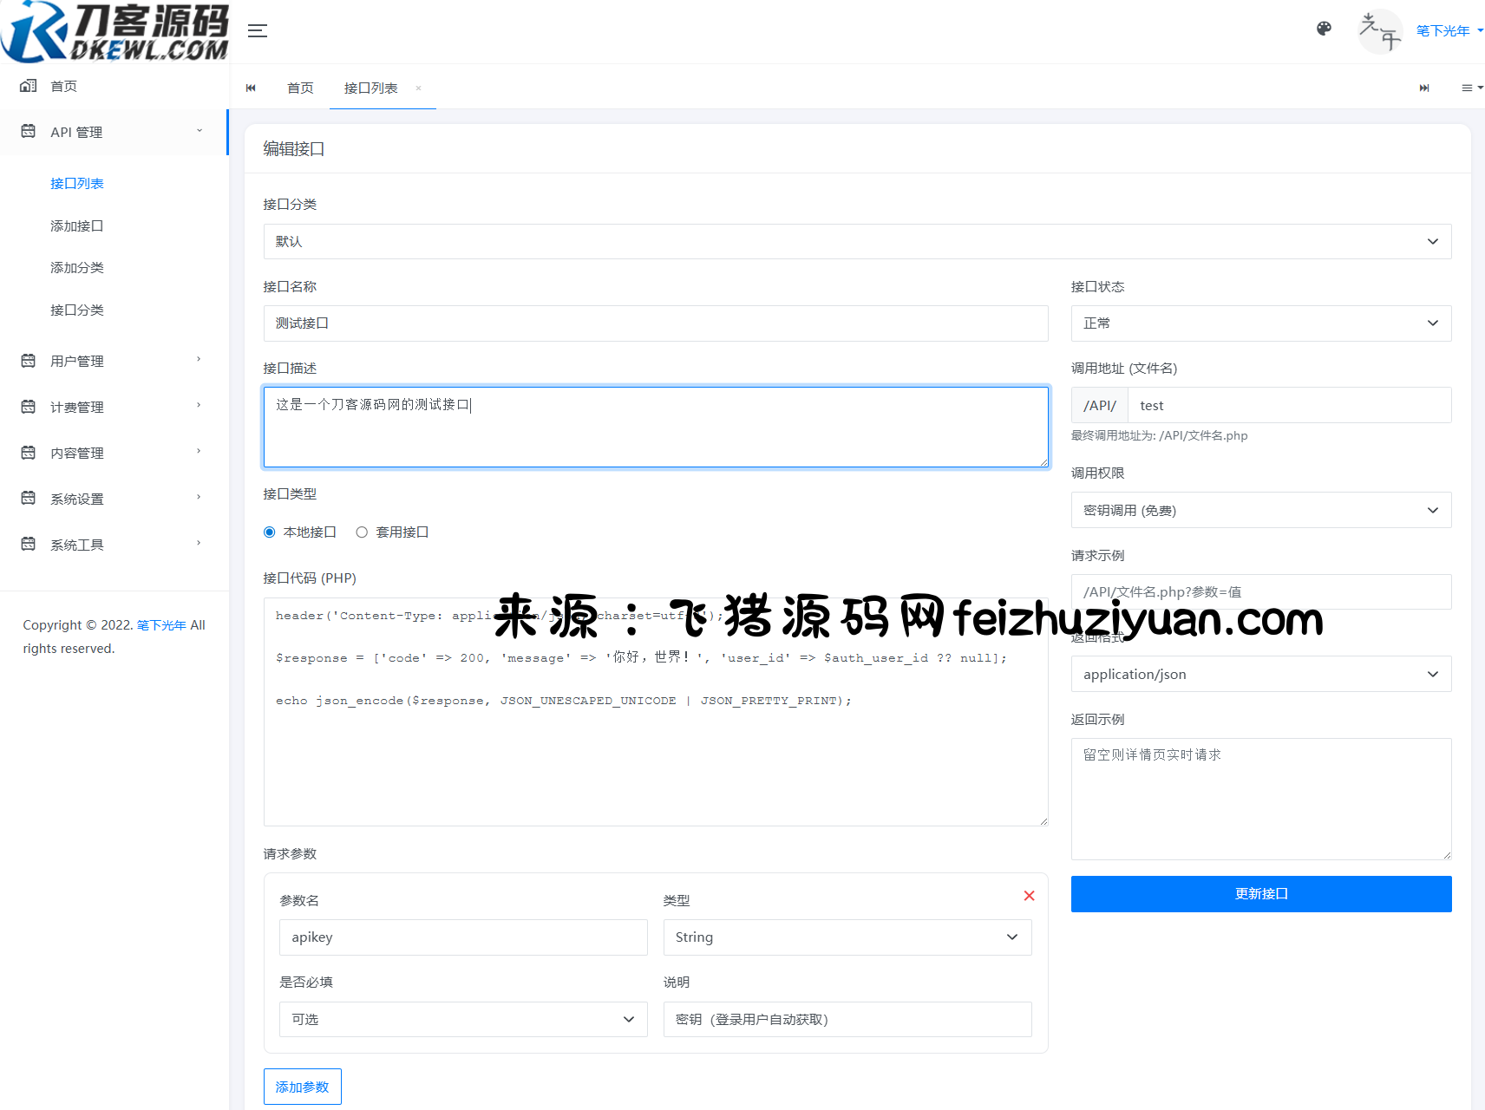Expand the 用户管理 sidebar menu

(113, 361)
